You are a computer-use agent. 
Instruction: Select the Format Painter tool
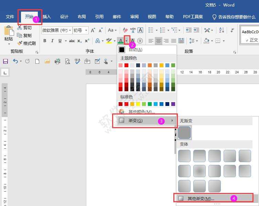pos(26,43)
